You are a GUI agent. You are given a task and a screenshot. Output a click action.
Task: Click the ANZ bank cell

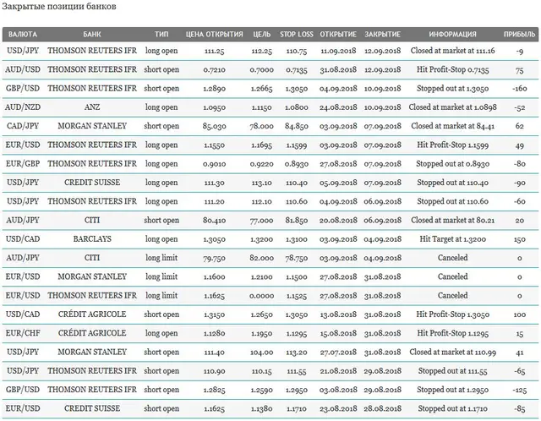[92, 107]
